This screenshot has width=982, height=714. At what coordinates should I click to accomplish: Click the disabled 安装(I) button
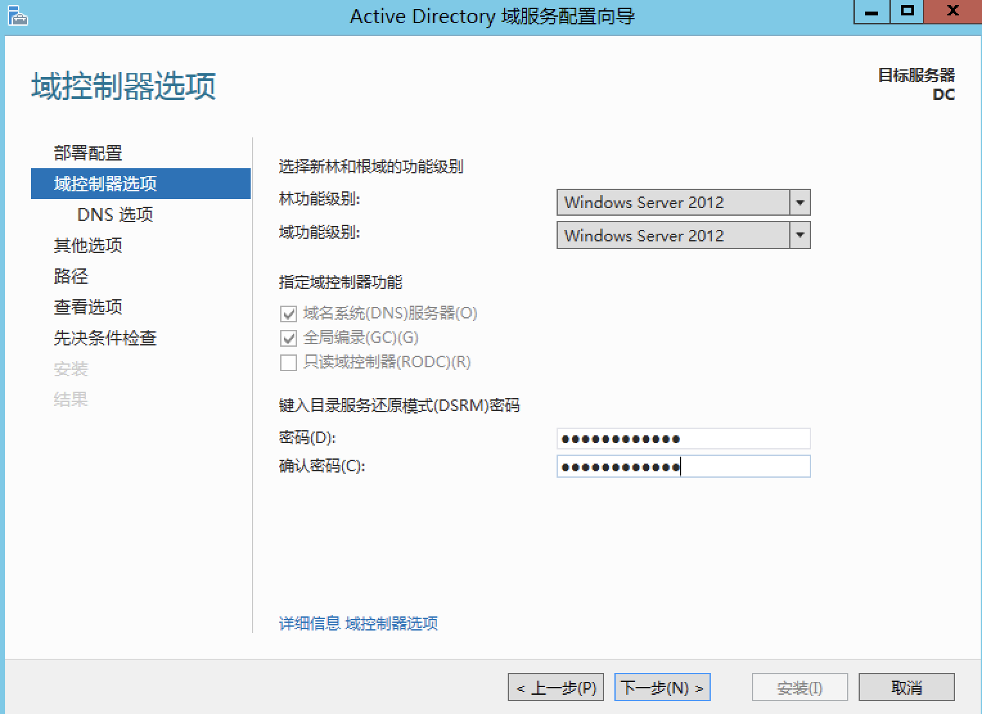799,688
